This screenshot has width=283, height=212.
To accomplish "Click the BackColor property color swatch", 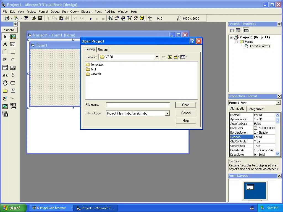I will pyautogui.click(x=256, y=128).
